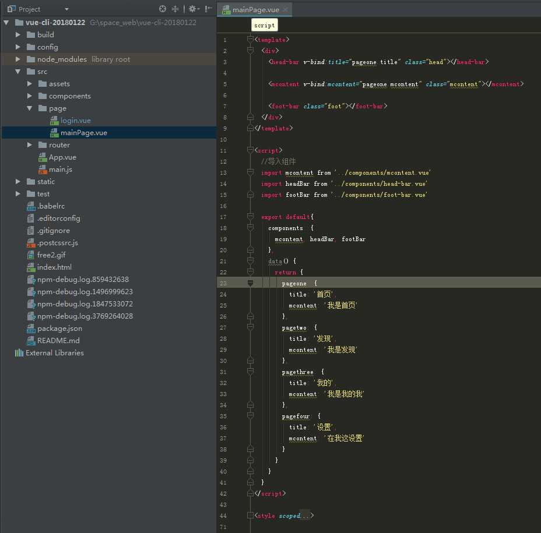Close the mainPage.vue editor tab
Image resolution: width=541 pixels, height=533 pixels.
pyautogui.click(x=285, y=10)
